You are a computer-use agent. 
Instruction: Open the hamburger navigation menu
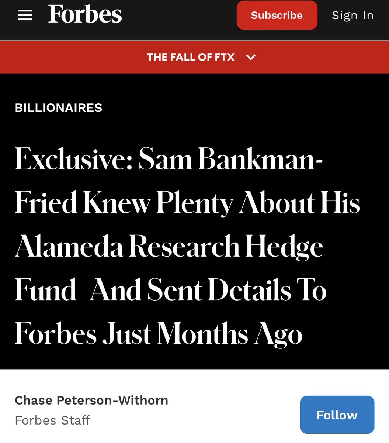pos(25,16)
